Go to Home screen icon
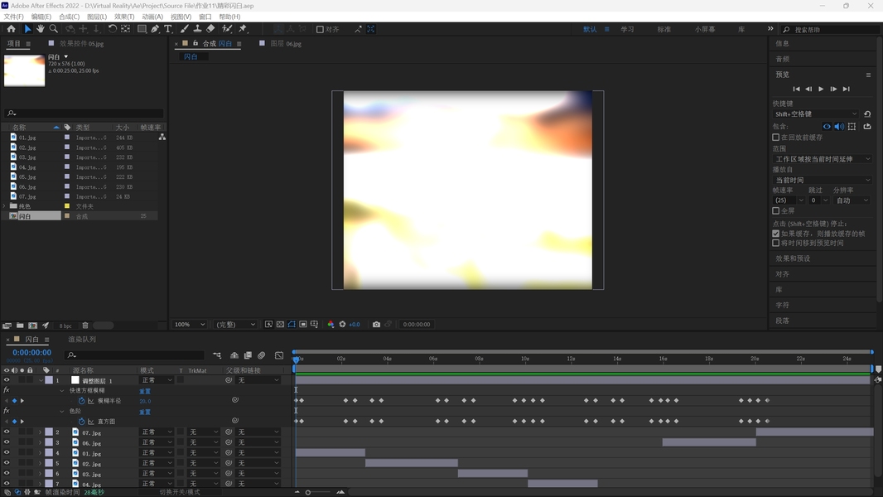The width and height of the screenshot is (883, 497). click(x=12, y=29)
